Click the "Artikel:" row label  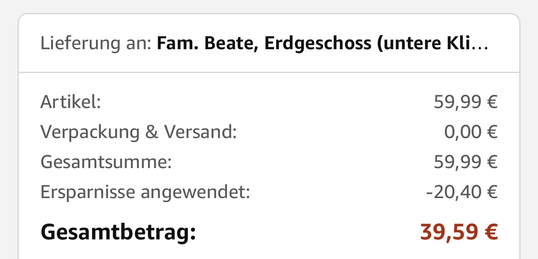pos(70,102)
